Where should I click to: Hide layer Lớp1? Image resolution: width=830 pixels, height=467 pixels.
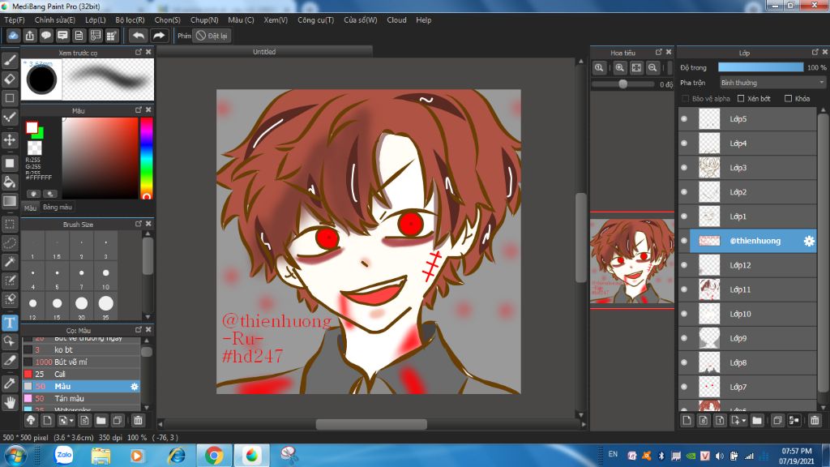(x=684, y=216)
